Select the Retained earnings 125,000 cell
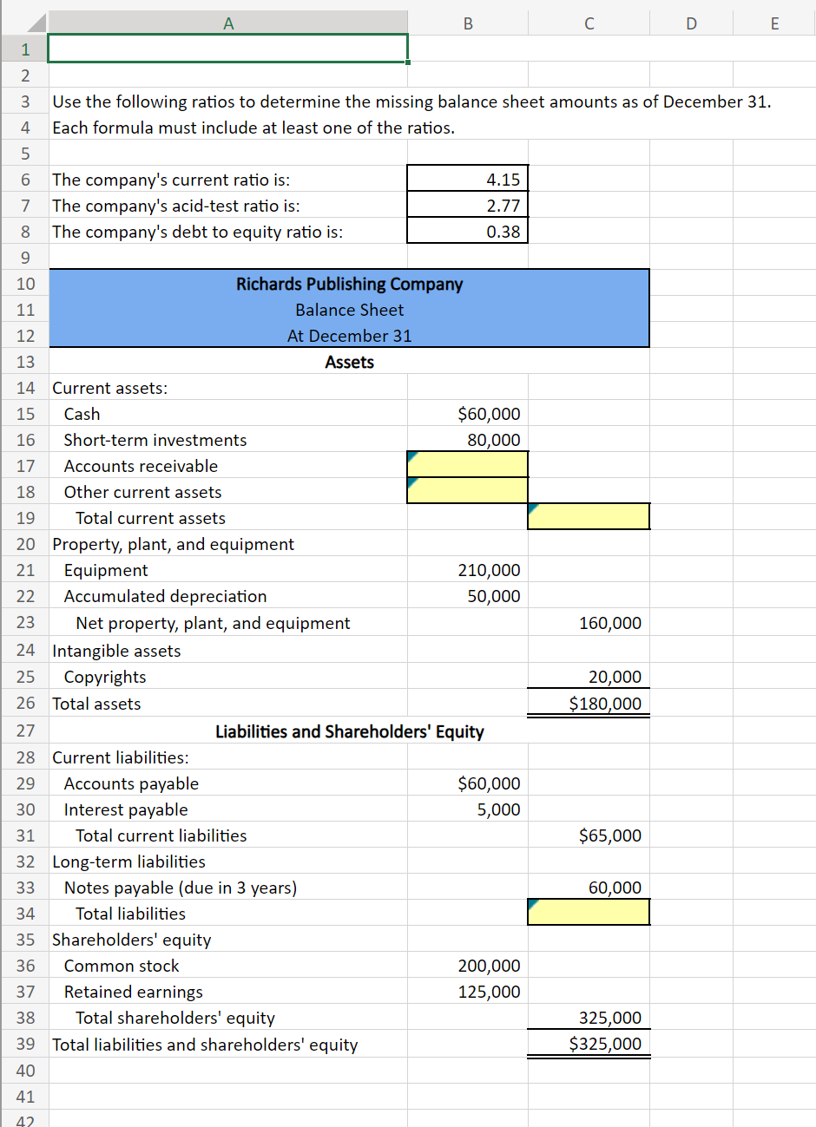This screenshot has height=1127, width=816. click(x=467, y=991)
